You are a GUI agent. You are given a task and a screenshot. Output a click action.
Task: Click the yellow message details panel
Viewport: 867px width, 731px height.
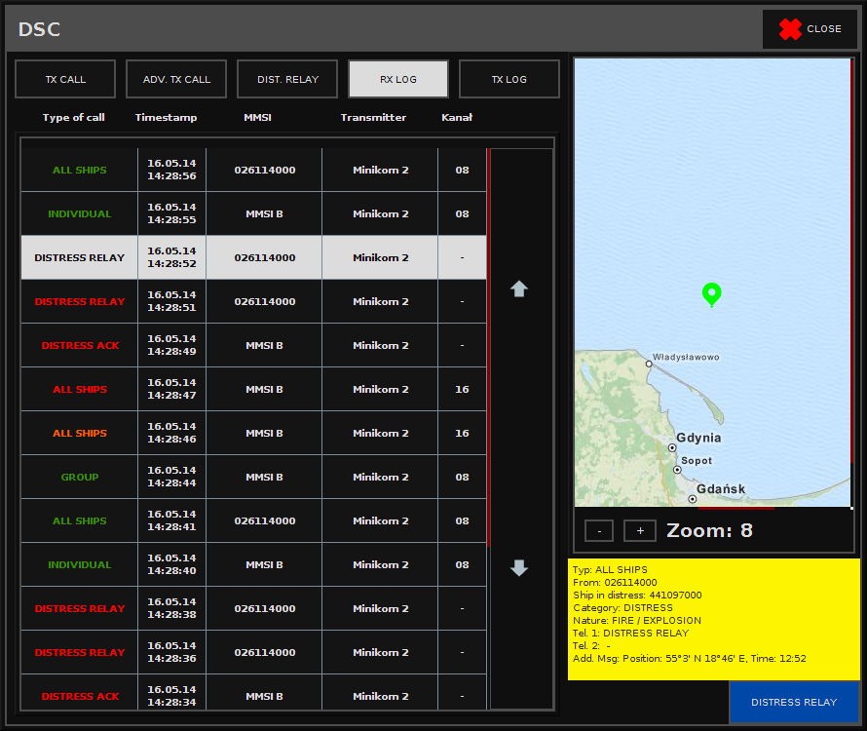[x=714, y=619]
